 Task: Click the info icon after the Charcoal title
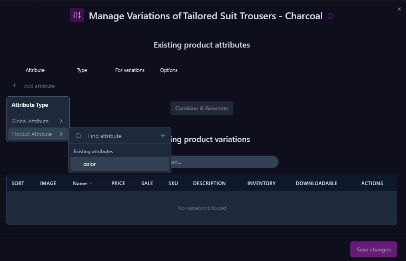tap(331, 16)
